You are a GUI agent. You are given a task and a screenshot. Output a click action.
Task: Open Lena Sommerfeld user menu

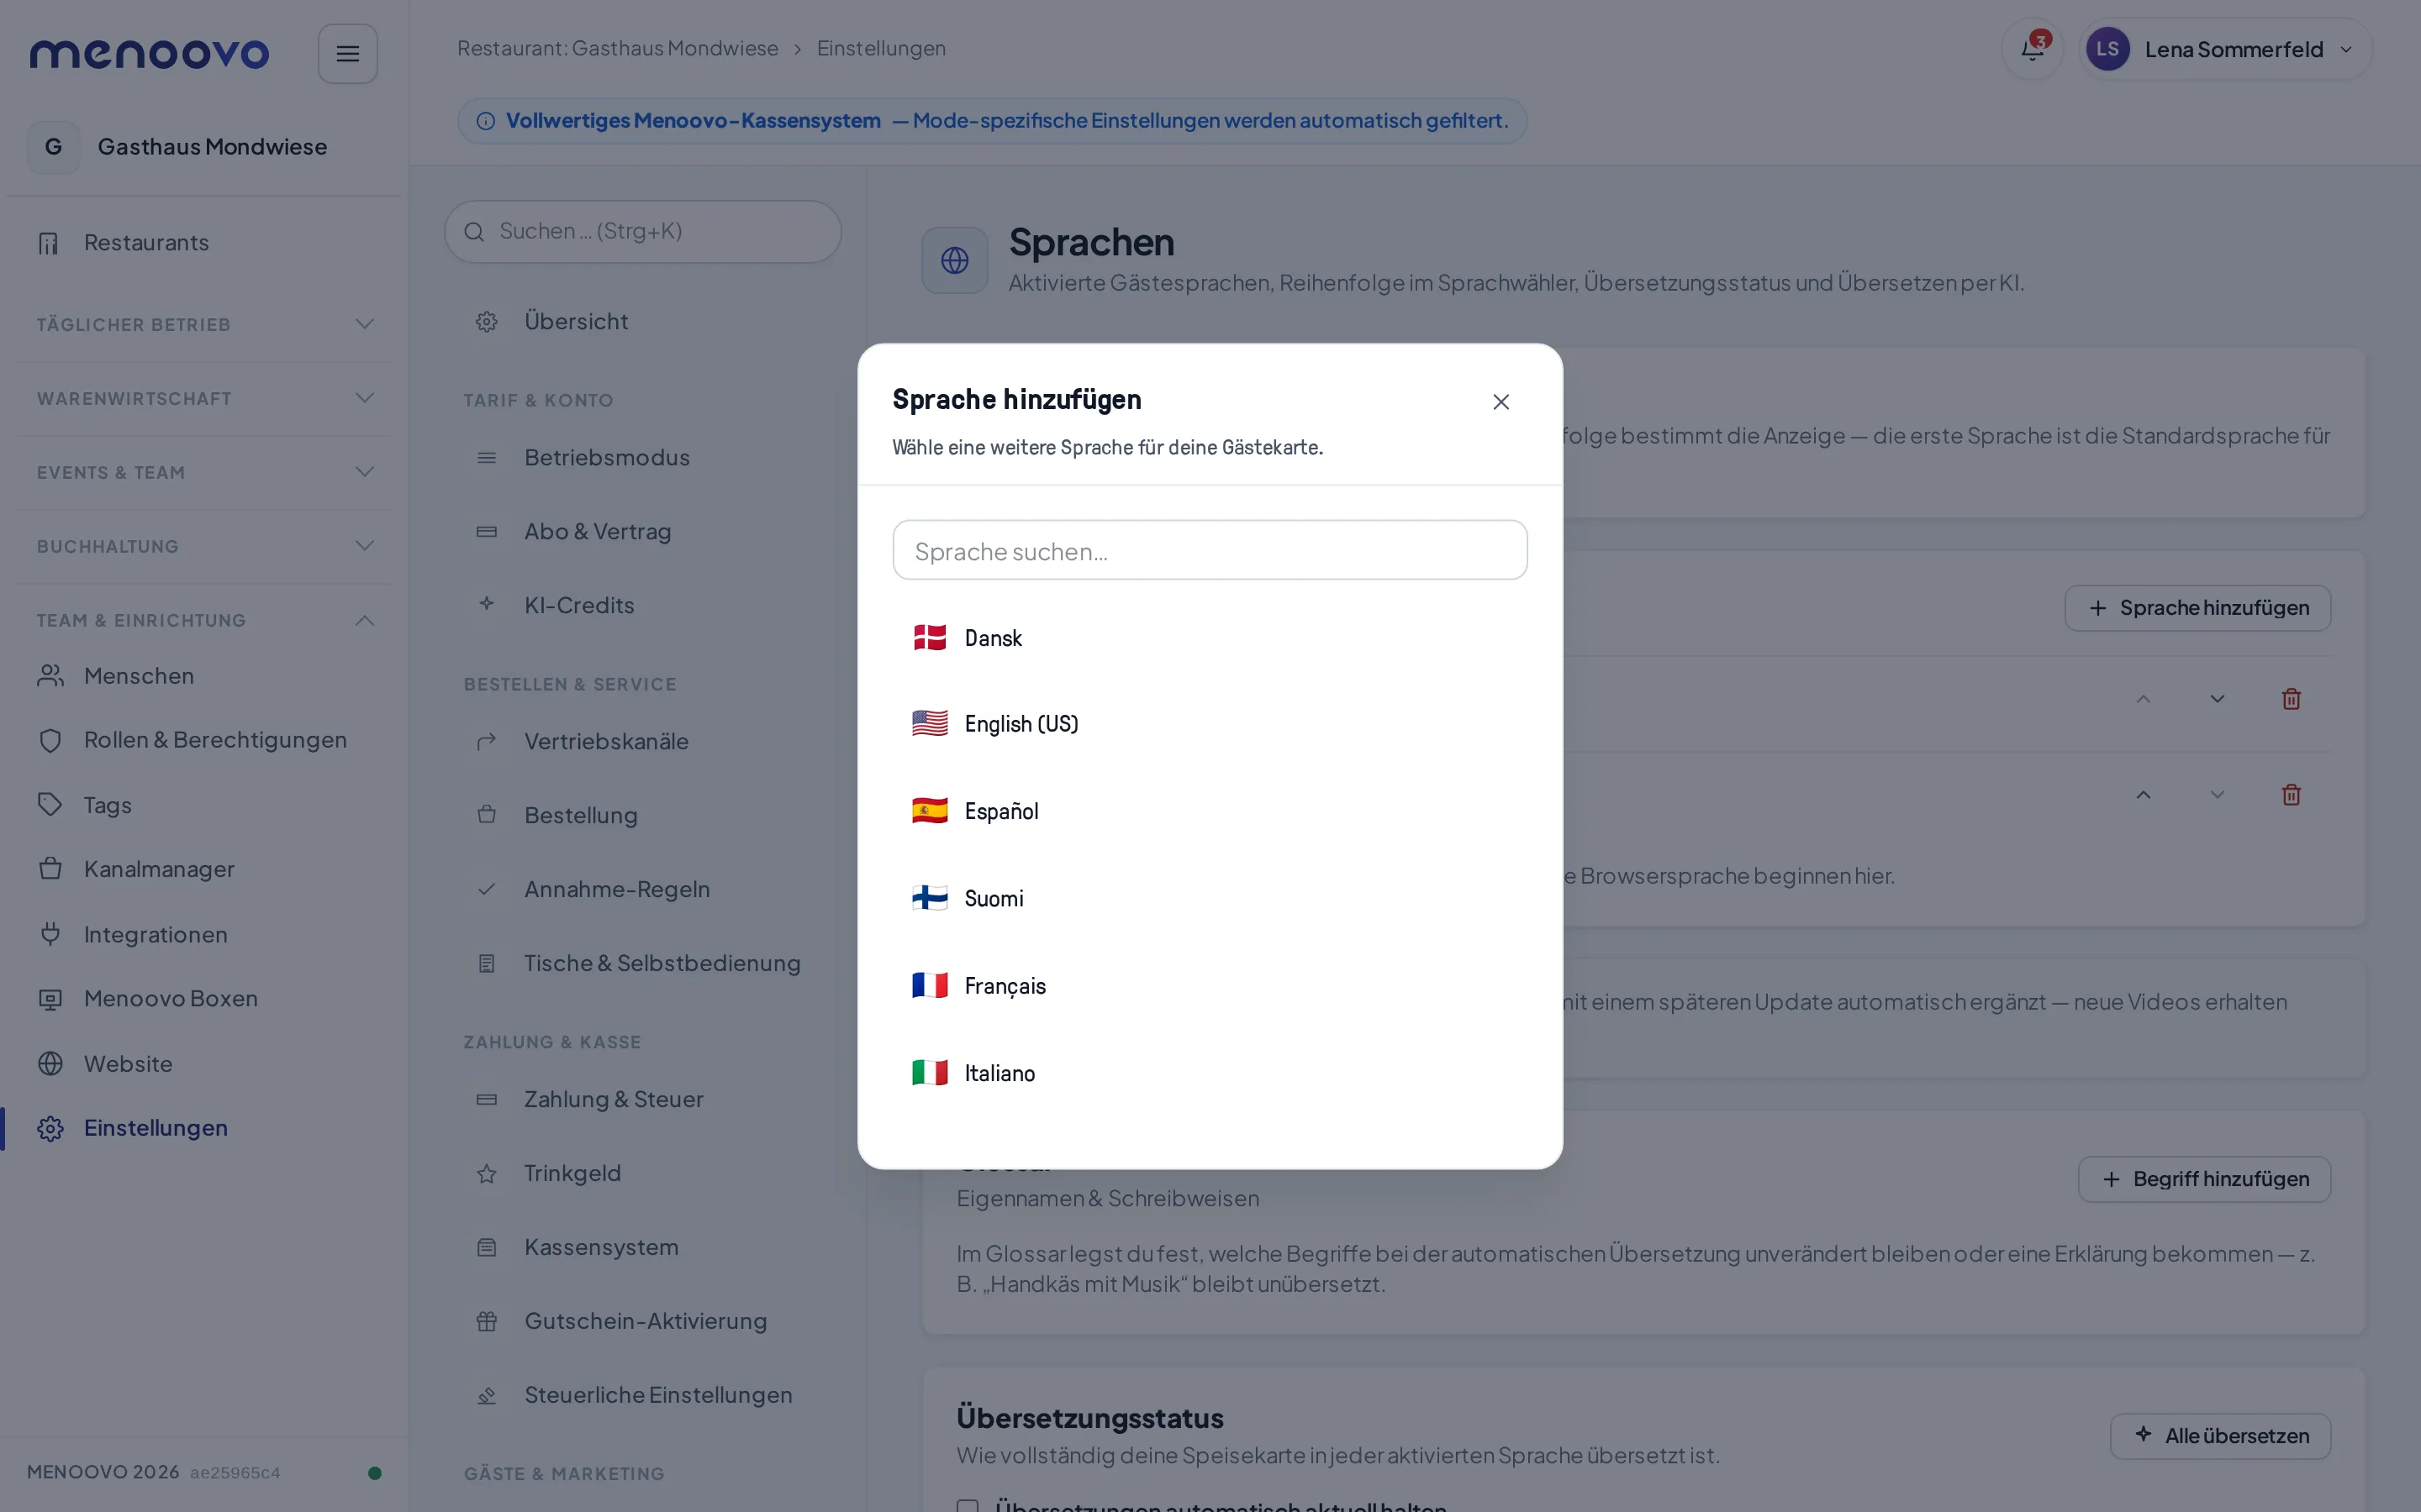pyautogui.click(x=2225, y=49)
